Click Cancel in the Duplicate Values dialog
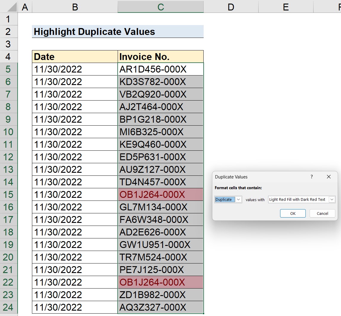Viewport: 341px width, 316px height. point(322,213)
